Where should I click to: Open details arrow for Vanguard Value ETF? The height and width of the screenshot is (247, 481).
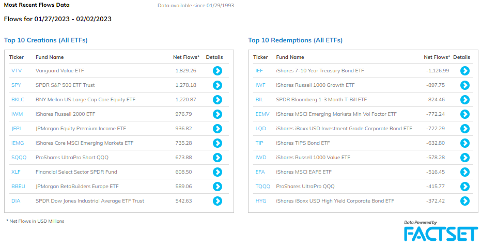point(218,71)
